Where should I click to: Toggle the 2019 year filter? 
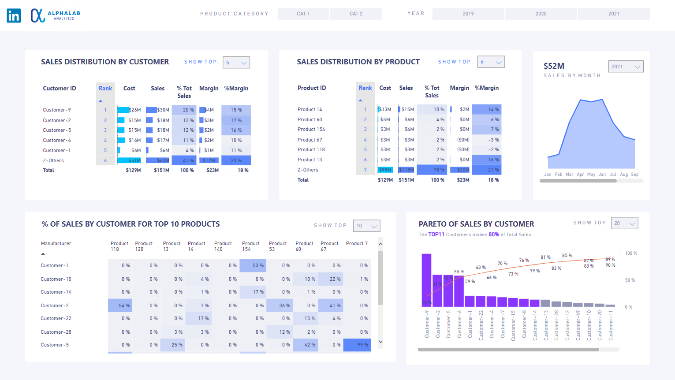click(x=468, y=14)
